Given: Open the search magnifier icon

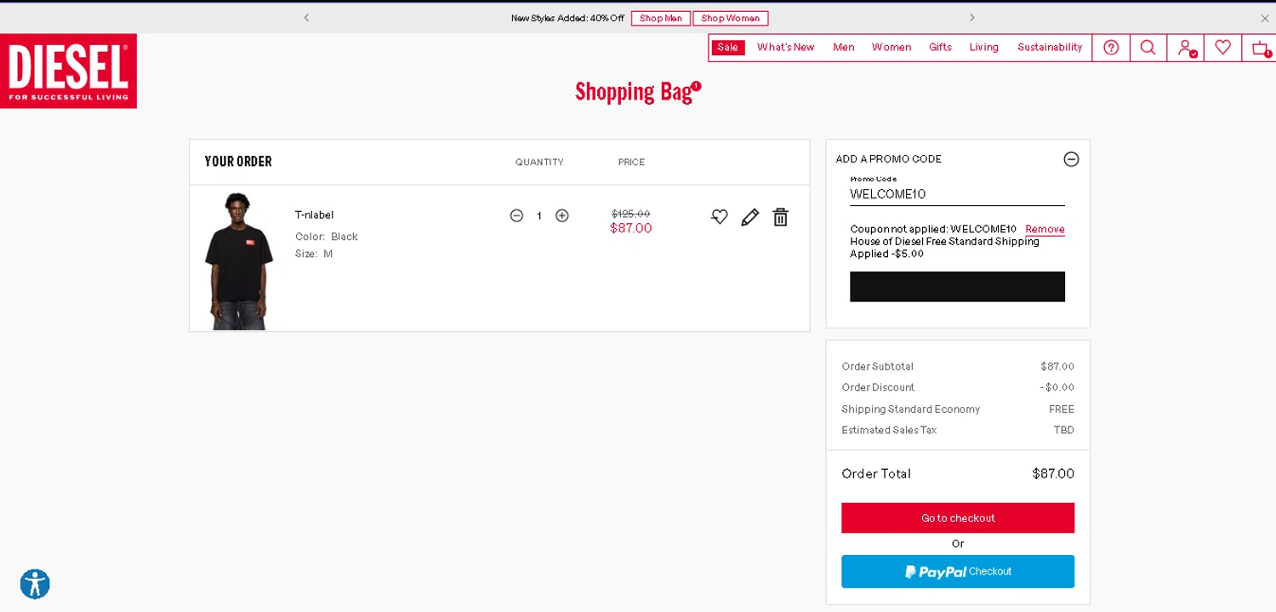Looking at the screenshot, I should point(1148,48).
